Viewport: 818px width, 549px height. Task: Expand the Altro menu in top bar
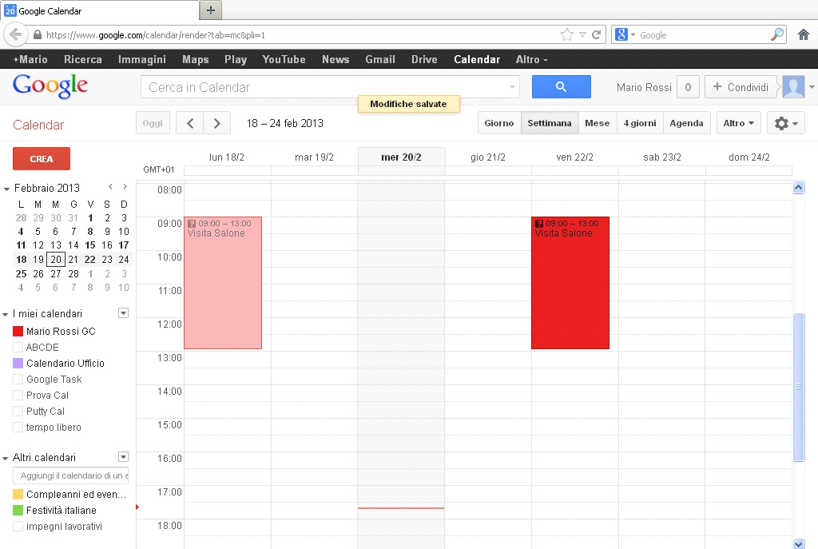(x=531, y=59)
